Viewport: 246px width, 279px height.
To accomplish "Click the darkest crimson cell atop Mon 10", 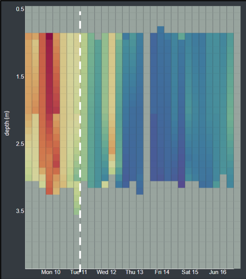I will [49, 36].
